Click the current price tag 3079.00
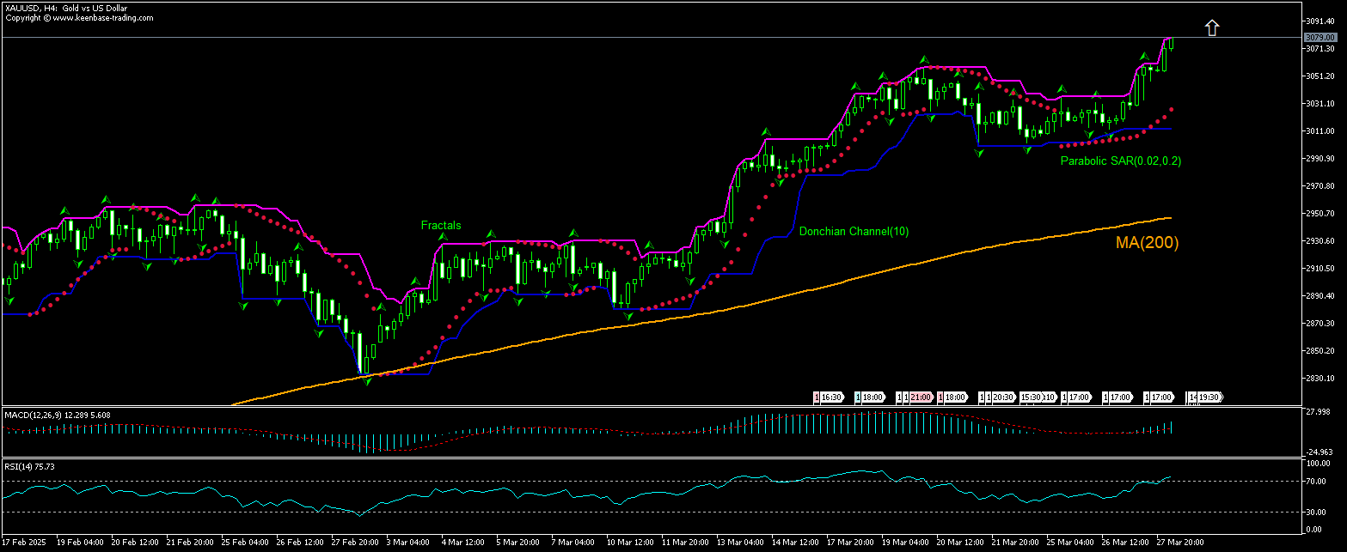Screen dimensions: 1347x552 tap(1320, 37)
